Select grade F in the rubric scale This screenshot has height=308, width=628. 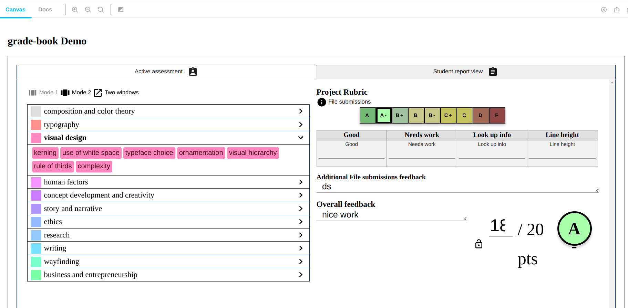point(497,115)
